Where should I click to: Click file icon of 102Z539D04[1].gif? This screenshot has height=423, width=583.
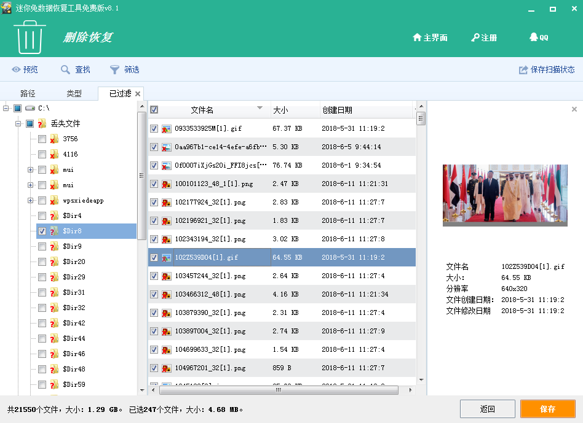click(x=166, y=257)
